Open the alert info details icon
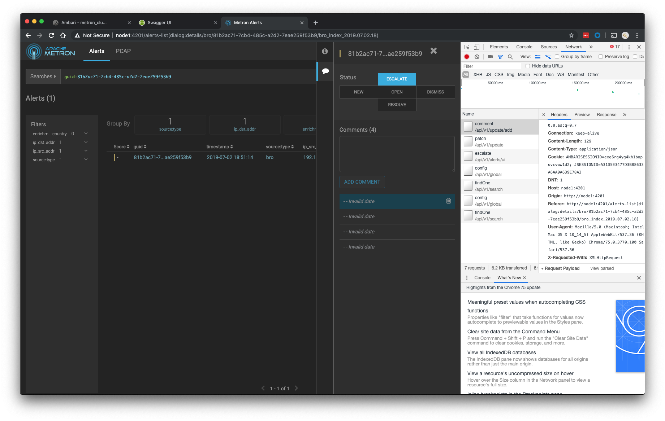This screenshot has height=421, width=665. pyautogui.click(x=325, y=52)
